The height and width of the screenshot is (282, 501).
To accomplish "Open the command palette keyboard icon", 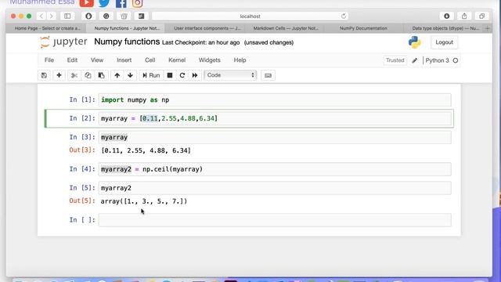I will click(268, 75).
